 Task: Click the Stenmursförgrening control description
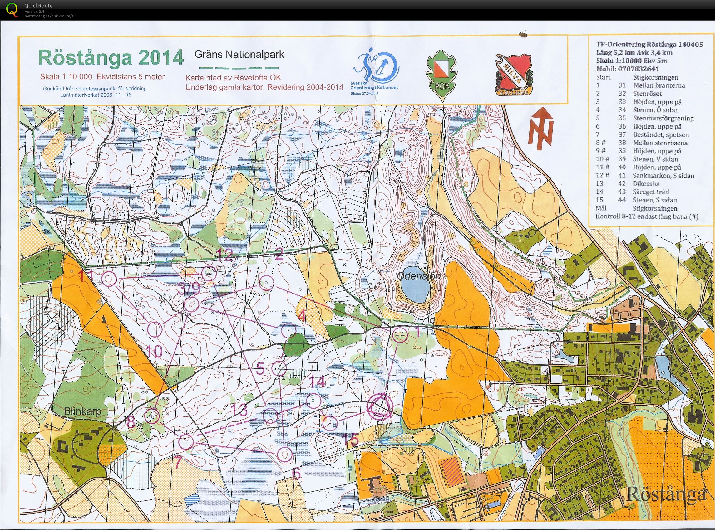click(x=663, y=118)
